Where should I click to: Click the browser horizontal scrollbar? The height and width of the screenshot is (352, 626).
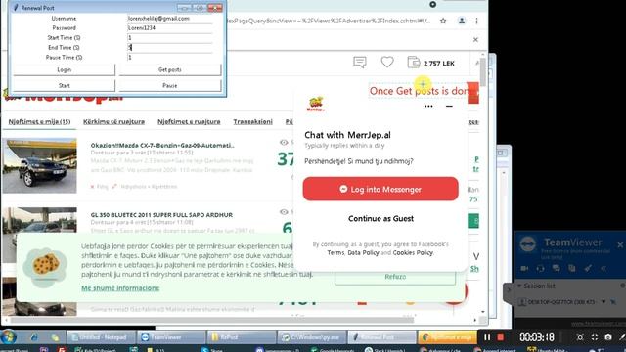point(211,320)
